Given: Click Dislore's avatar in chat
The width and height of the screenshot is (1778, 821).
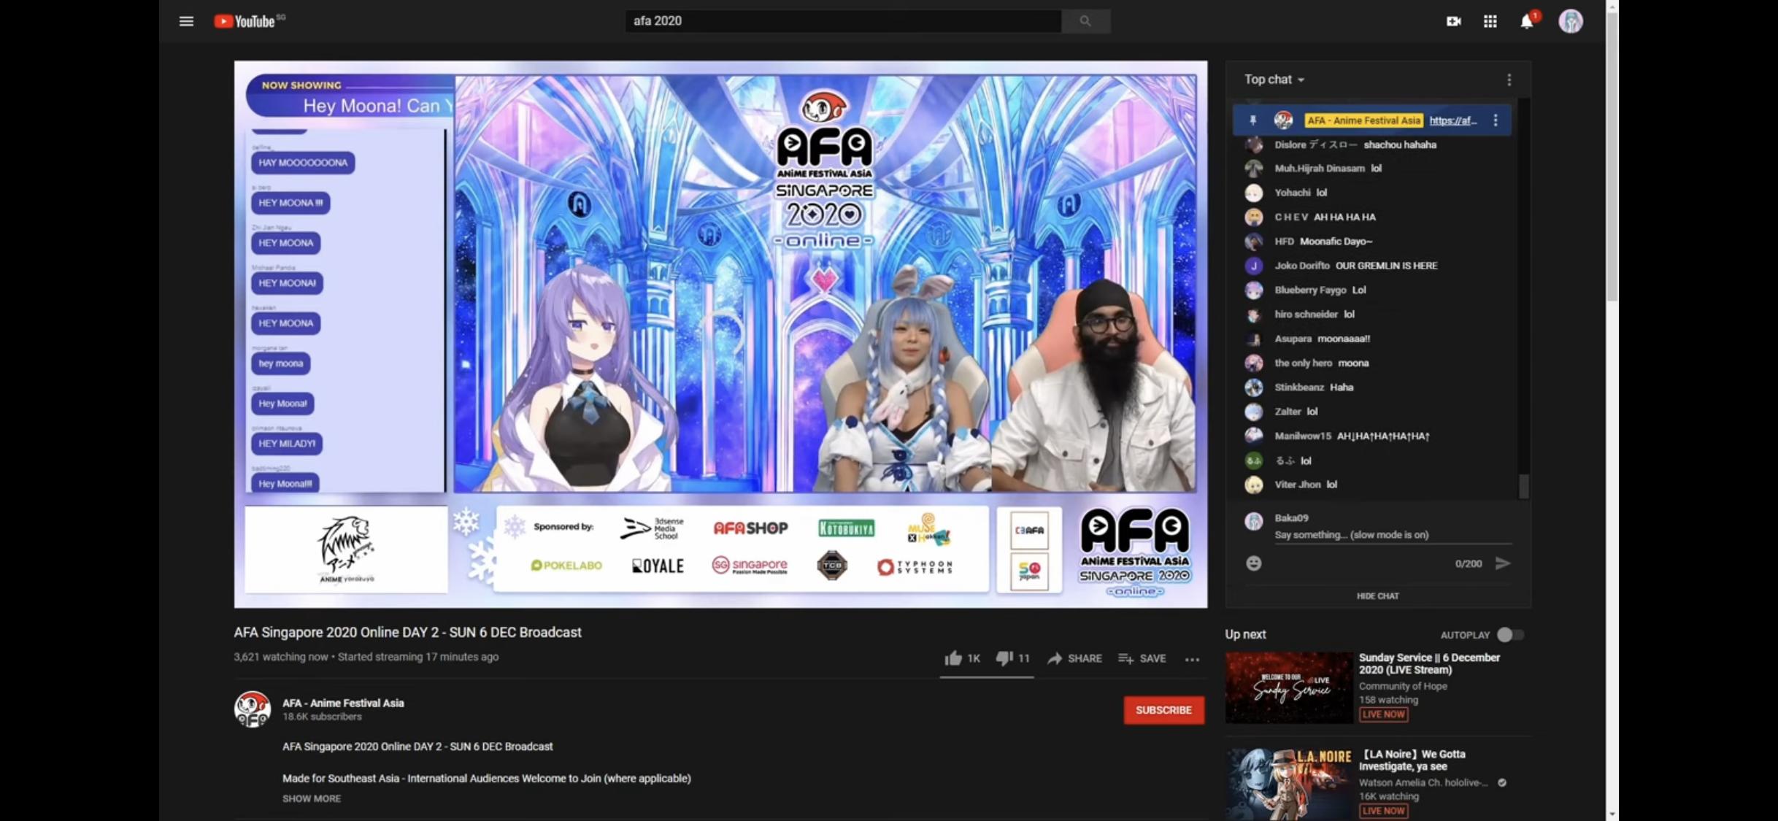Looking at the screenshot, I should pos(1253,144).
